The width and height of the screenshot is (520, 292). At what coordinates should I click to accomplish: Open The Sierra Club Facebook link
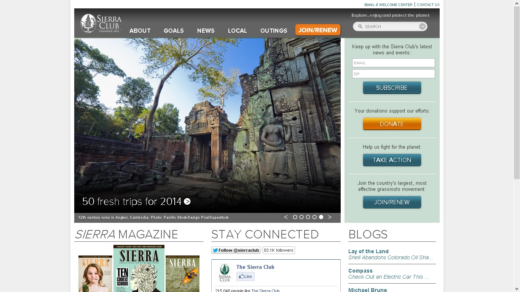tap(255, 267)
